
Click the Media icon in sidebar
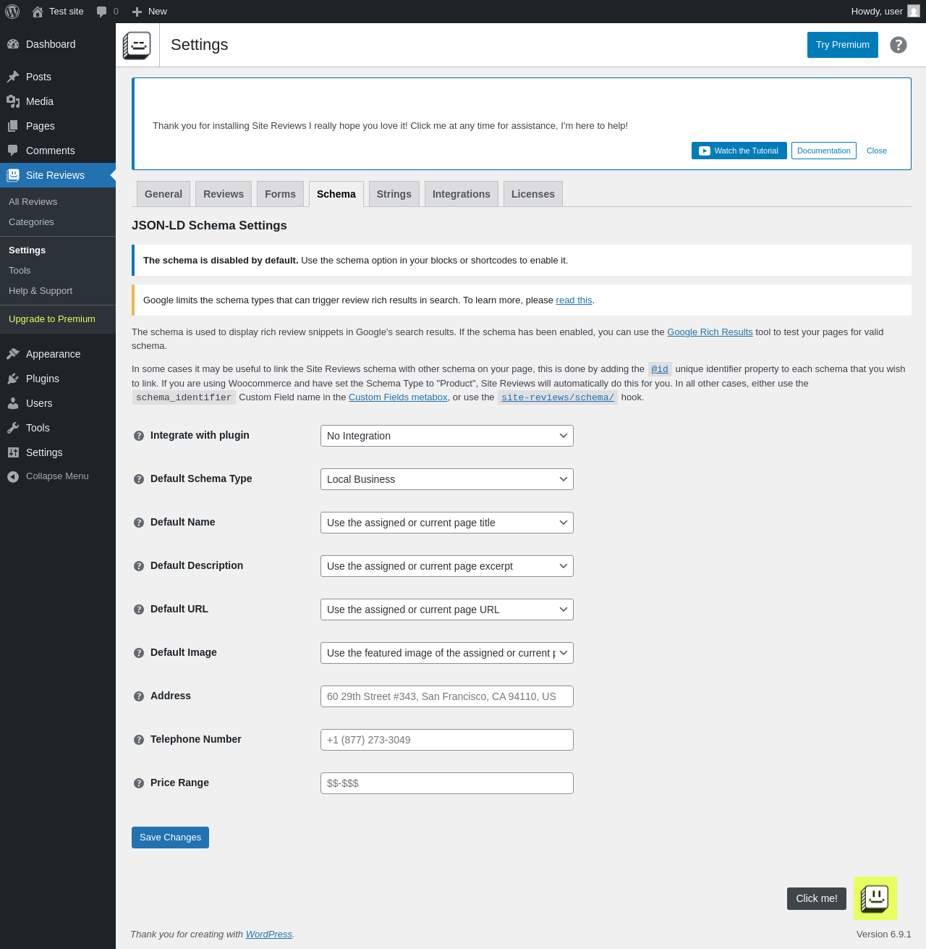[13, 101]
